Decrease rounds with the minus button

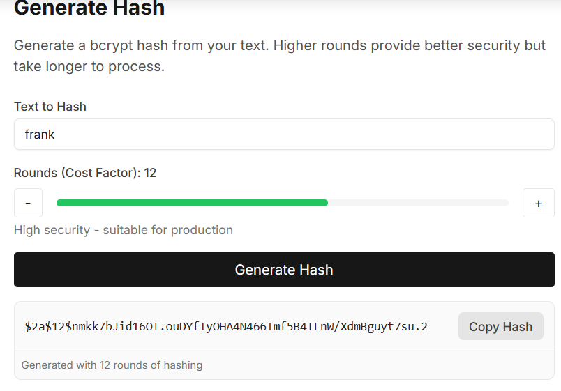click(28, 203)
